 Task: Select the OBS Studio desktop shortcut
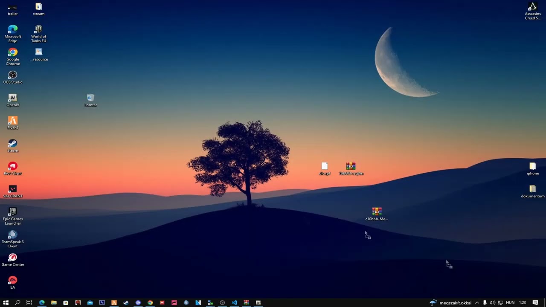(13, 77)
